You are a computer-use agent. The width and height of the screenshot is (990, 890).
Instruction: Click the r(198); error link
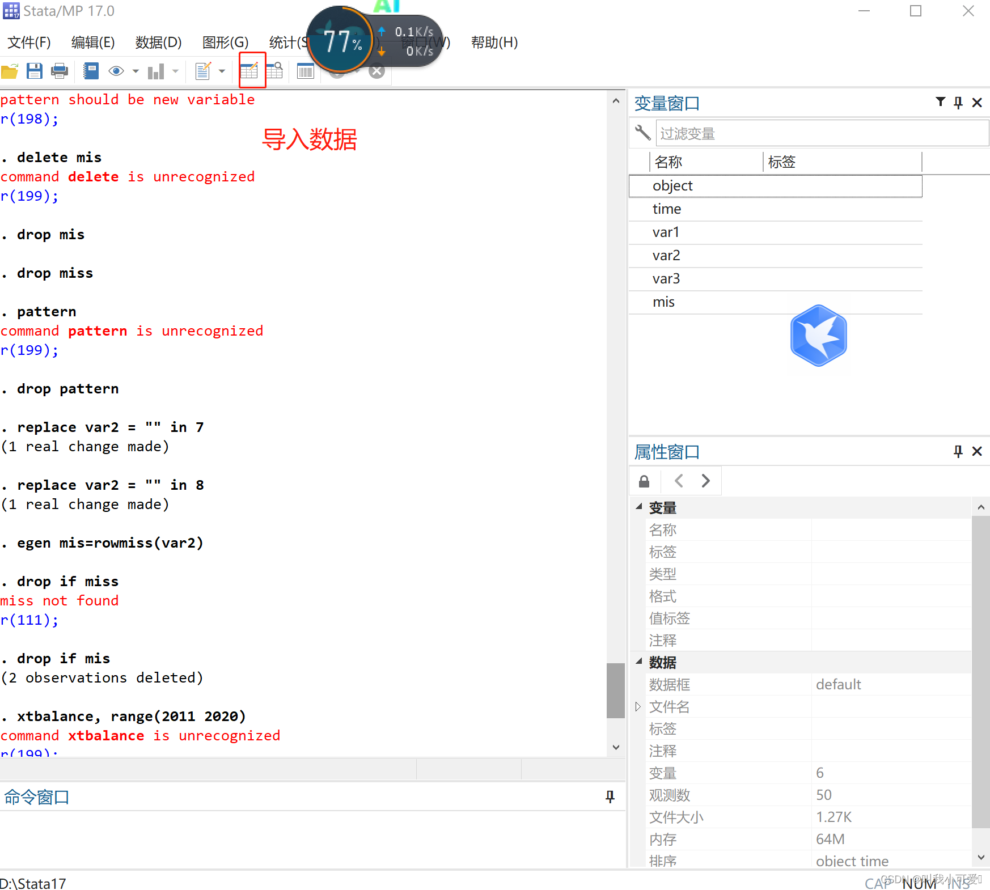tap(29, 119)
